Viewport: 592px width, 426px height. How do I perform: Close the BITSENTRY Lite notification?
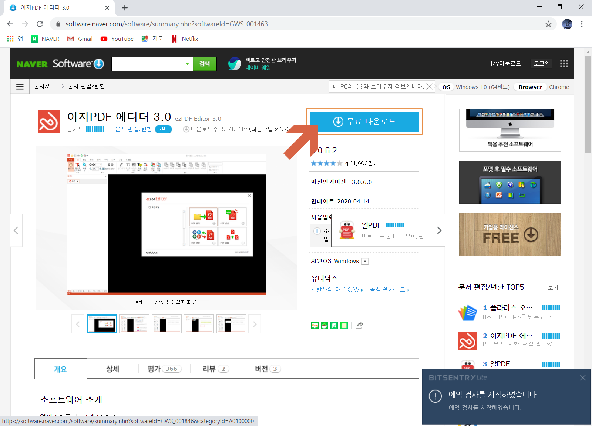click(583, 378)
